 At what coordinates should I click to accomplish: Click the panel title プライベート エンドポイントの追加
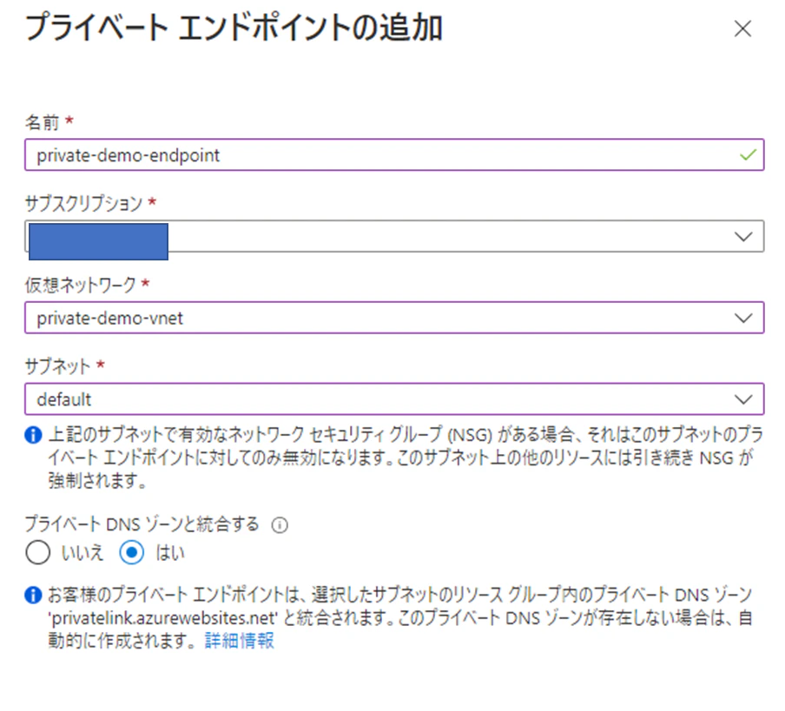[234, 28]
